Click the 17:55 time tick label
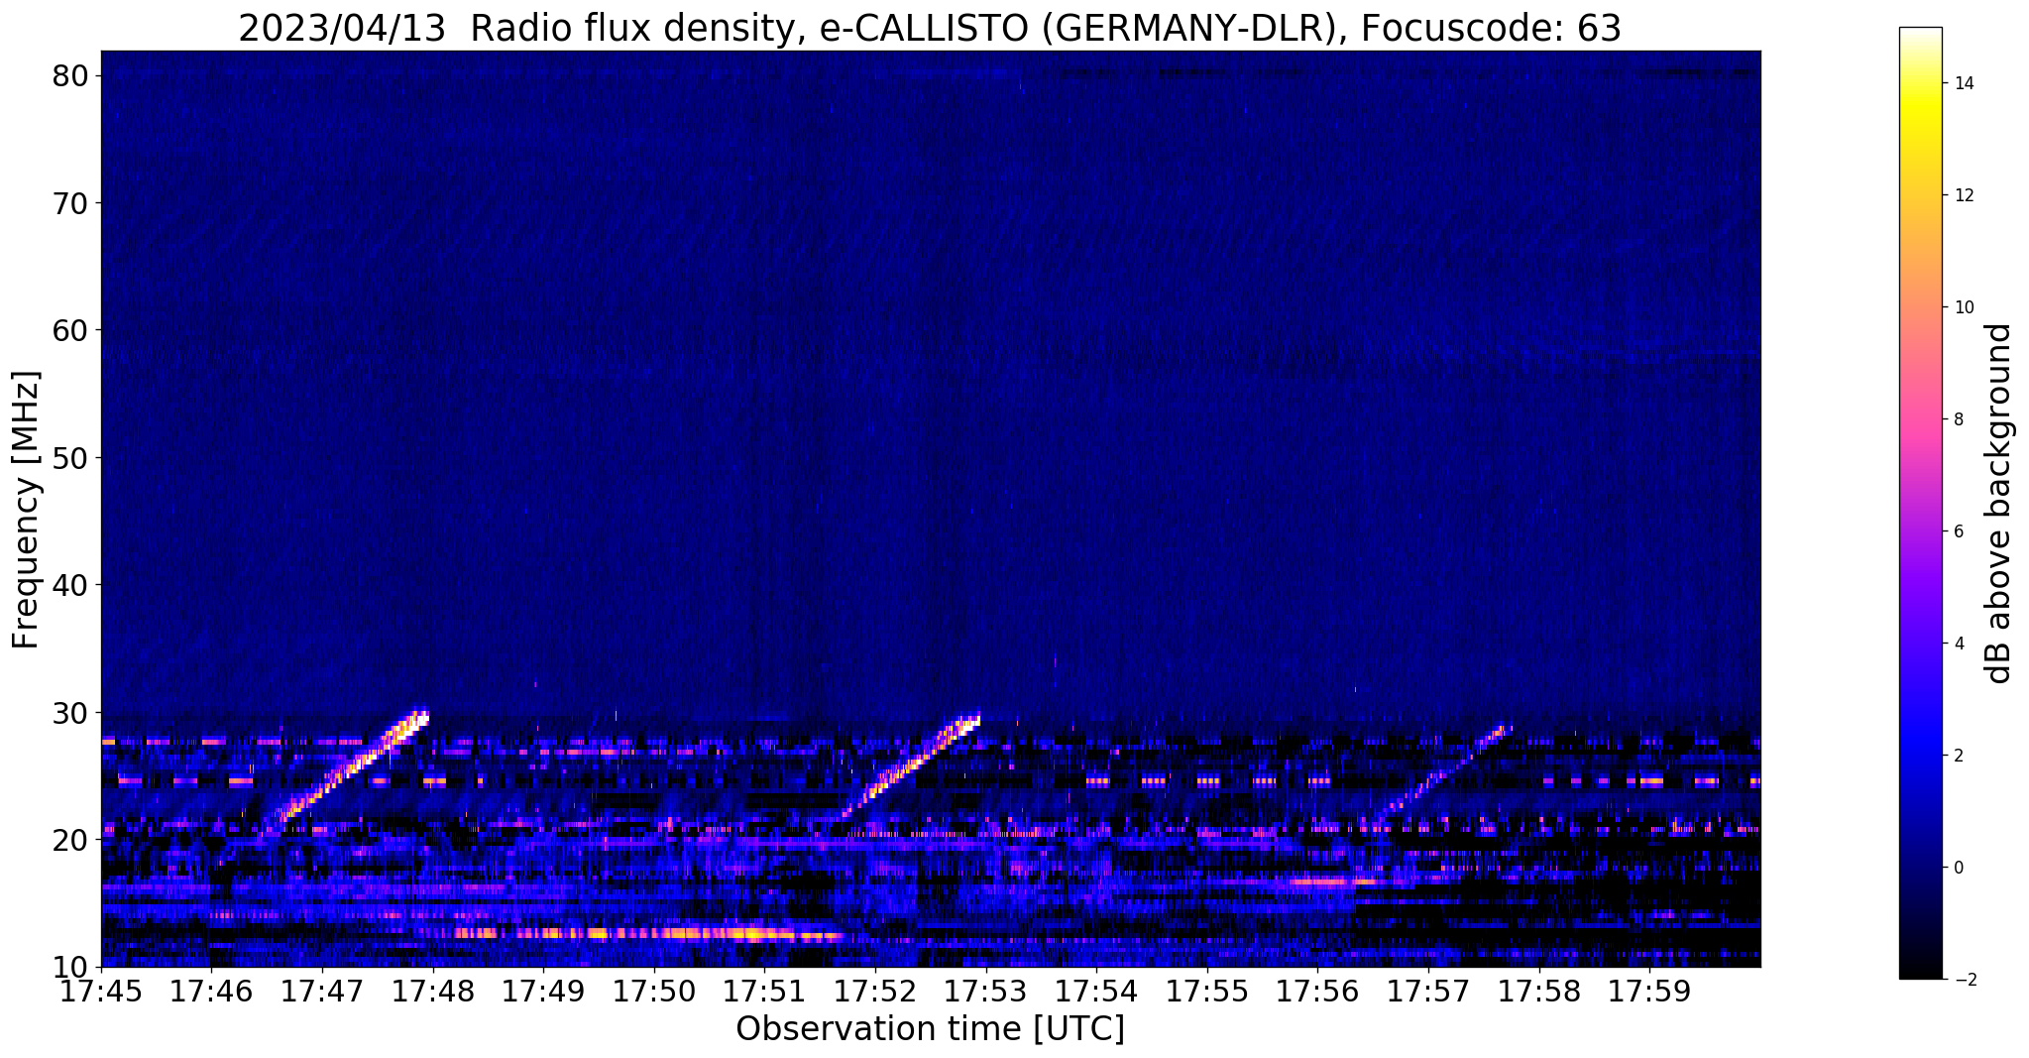Viewport: 2029px width, 1058px height. [x=1207, y=992]
